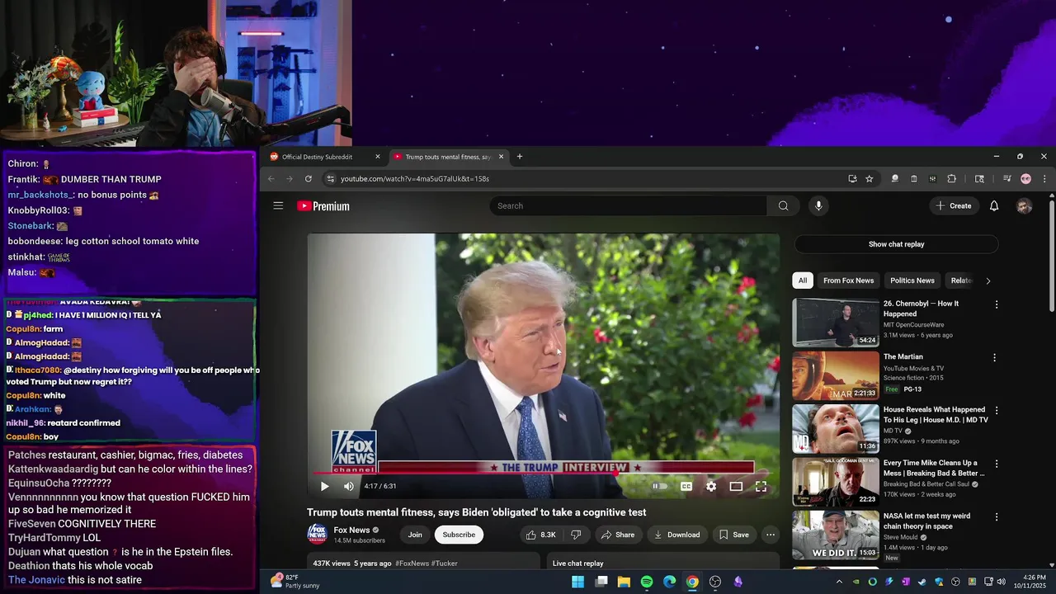Open the House Reveals What Happened thumbnail

tap(836, 429)
